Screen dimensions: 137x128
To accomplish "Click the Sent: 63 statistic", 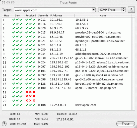I will [15, 114].
